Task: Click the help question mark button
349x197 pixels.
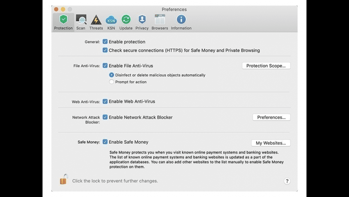Action: tap(287, 181)
